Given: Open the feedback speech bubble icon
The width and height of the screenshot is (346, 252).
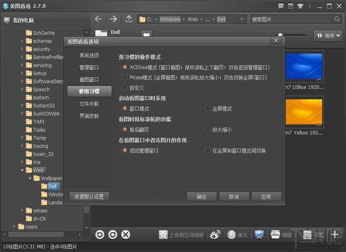Looking at the screenshot, I should [x=281, y=6].
